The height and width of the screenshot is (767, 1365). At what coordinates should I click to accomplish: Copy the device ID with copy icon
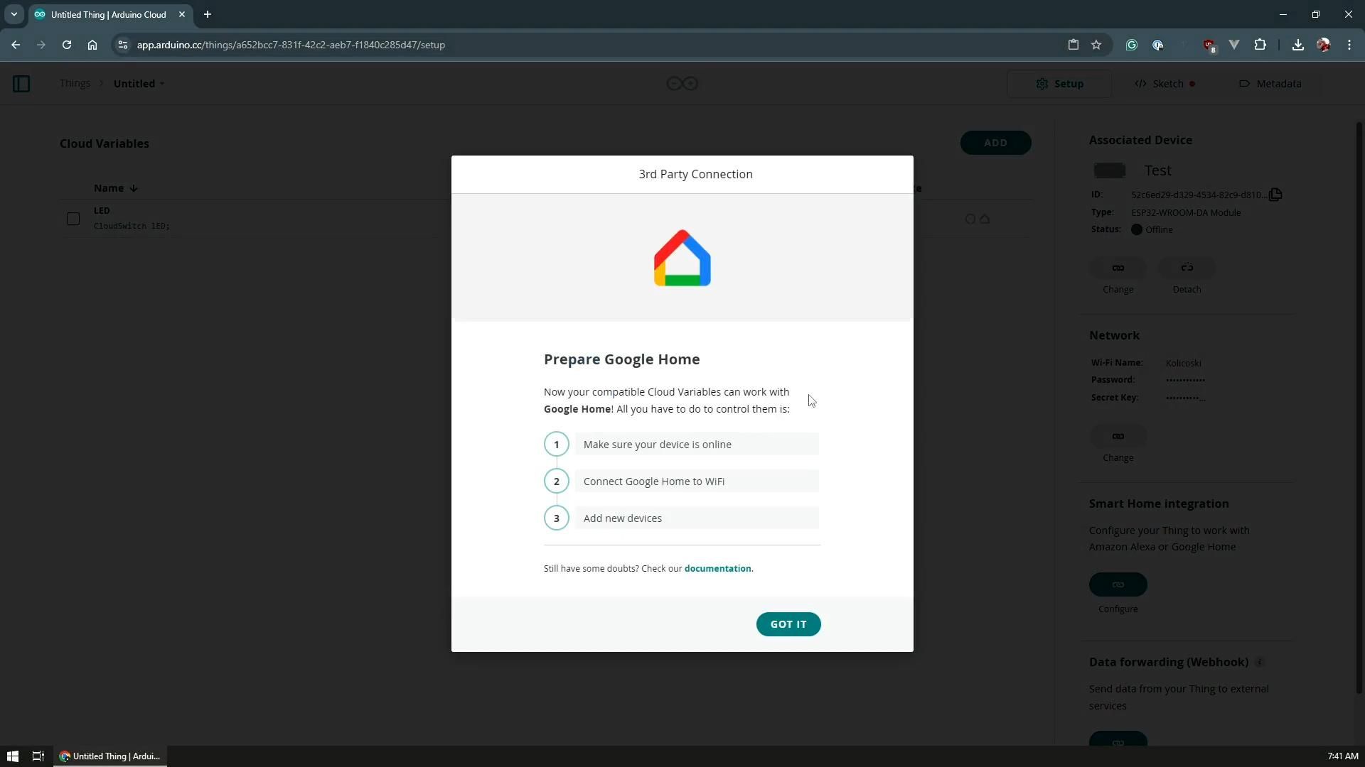point(1275,195)
